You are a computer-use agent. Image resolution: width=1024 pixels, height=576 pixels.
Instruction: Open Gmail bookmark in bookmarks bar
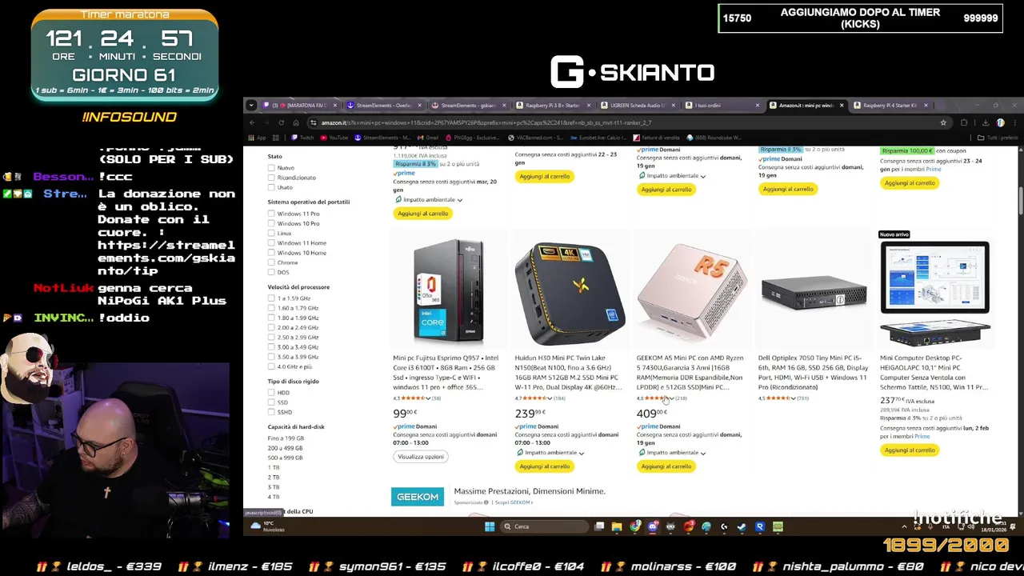click(428, 138)
